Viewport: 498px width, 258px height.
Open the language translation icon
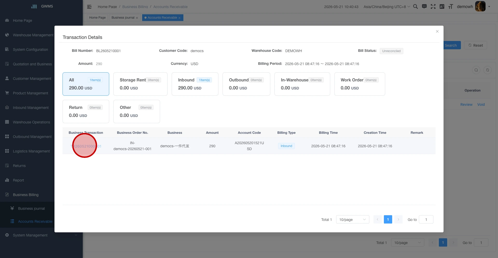click(442, 7)
